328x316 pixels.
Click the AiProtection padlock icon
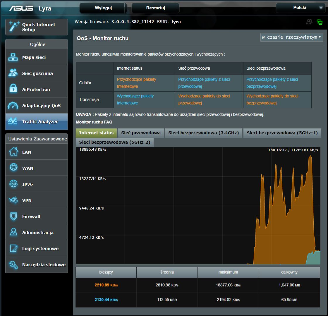pos(13,88)
